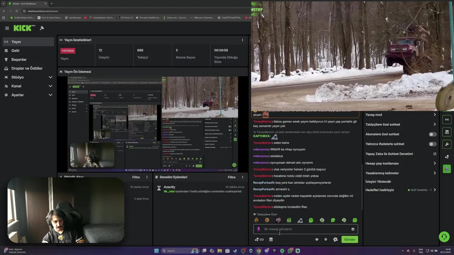
Task: Click the channel points infinity icon below chat
Action: click(259, 239)
